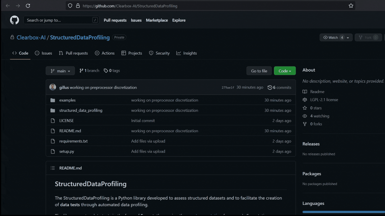Open the Packages section heading
Viewport: 385px width, 216px height.
pyautogui.click(x=312, y=174)
